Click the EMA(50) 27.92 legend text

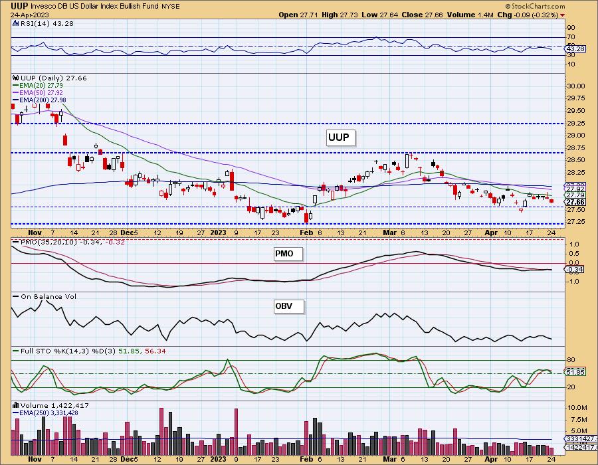point(41,92)
